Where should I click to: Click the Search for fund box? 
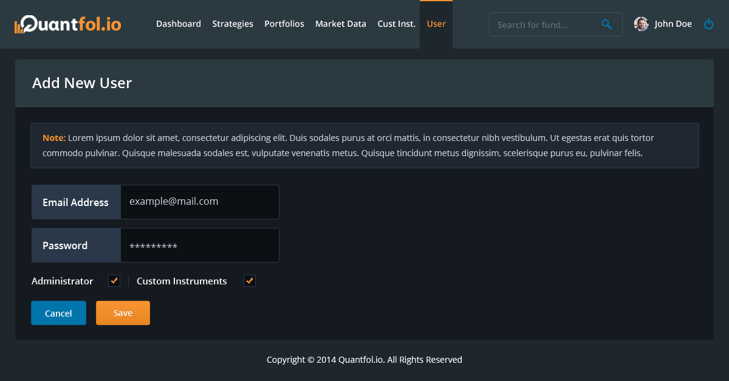click(544, 25)
